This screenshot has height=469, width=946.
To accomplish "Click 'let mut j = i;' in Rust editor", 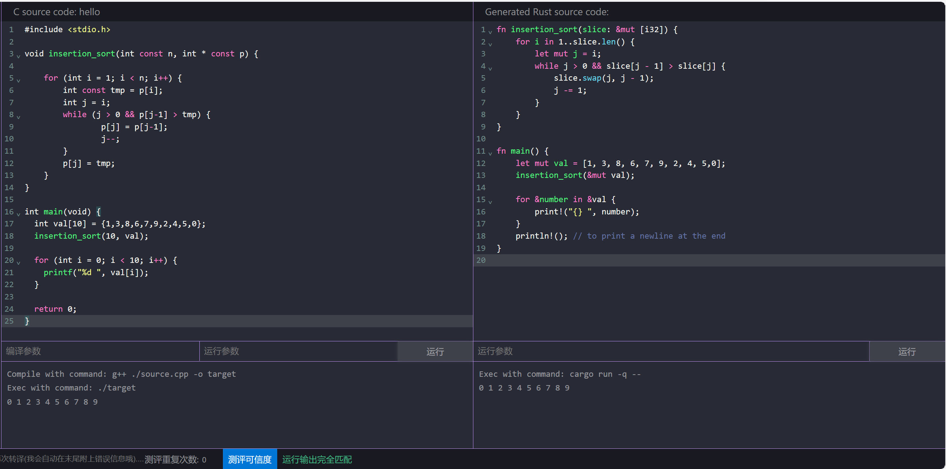I will (567, 54).
